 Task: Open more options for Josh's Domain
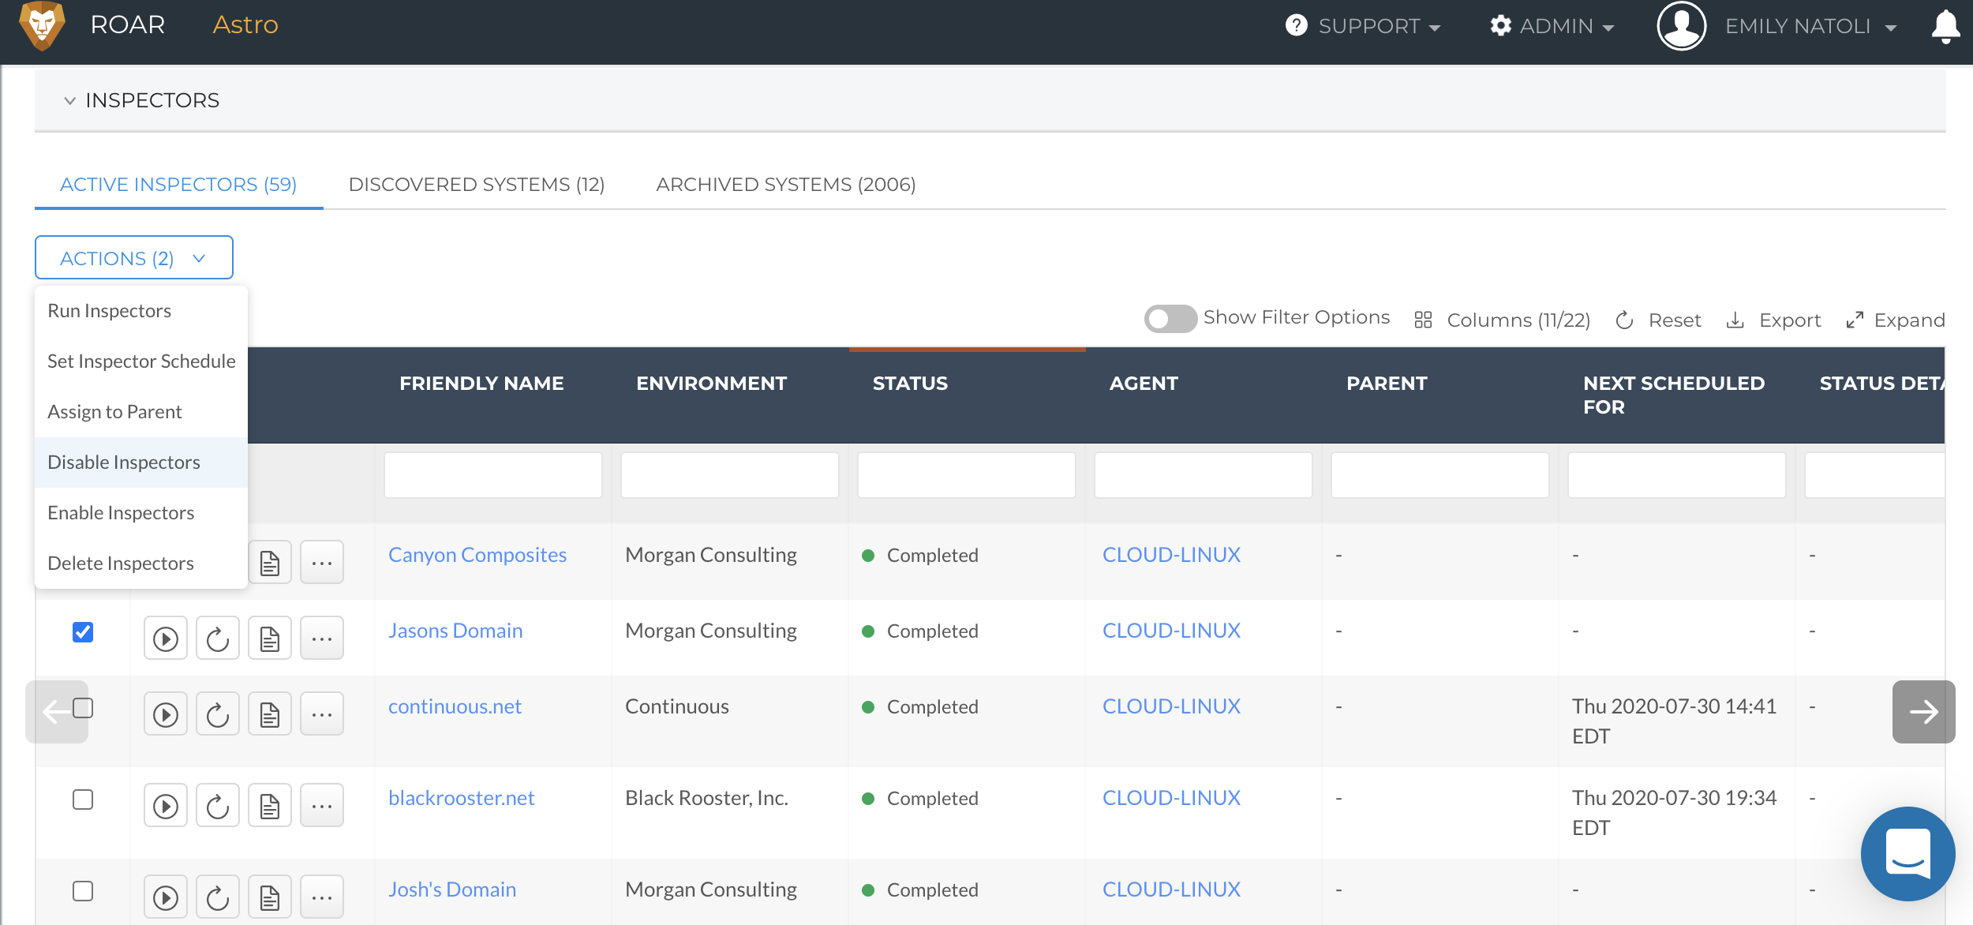pyautogui.click(x=322, y=897)
